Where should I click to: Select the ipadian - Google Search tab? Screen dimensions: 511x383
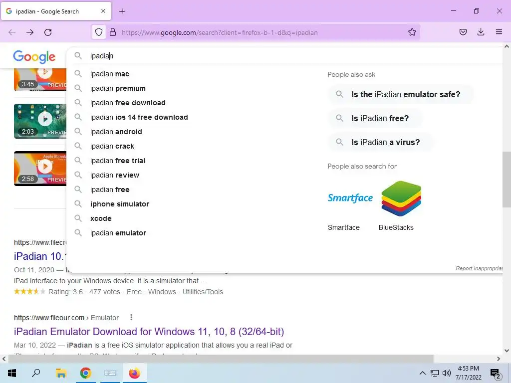[56, 11]
